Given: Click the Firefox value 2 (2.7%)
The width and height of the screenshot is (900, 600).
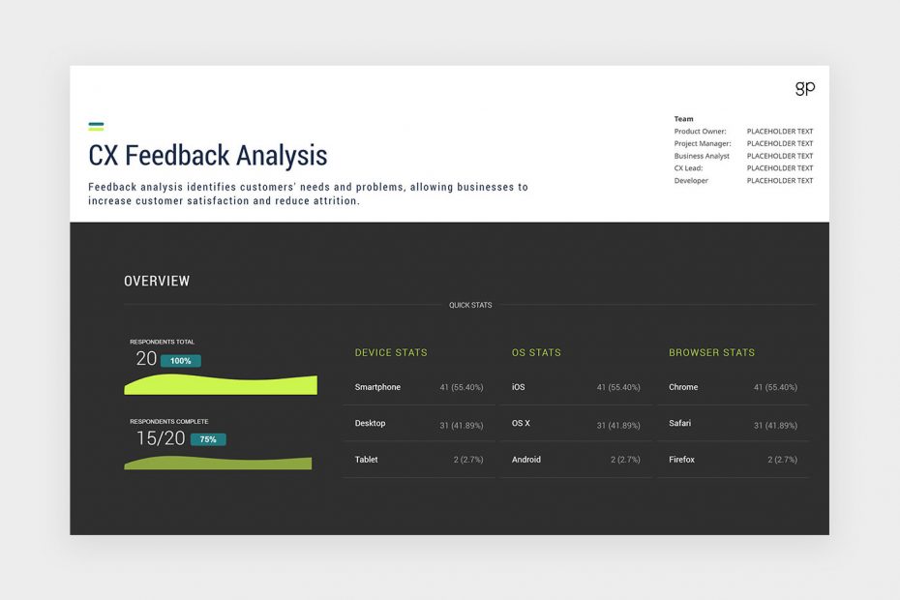Looking at the screenshot, I should coord(782,460).
